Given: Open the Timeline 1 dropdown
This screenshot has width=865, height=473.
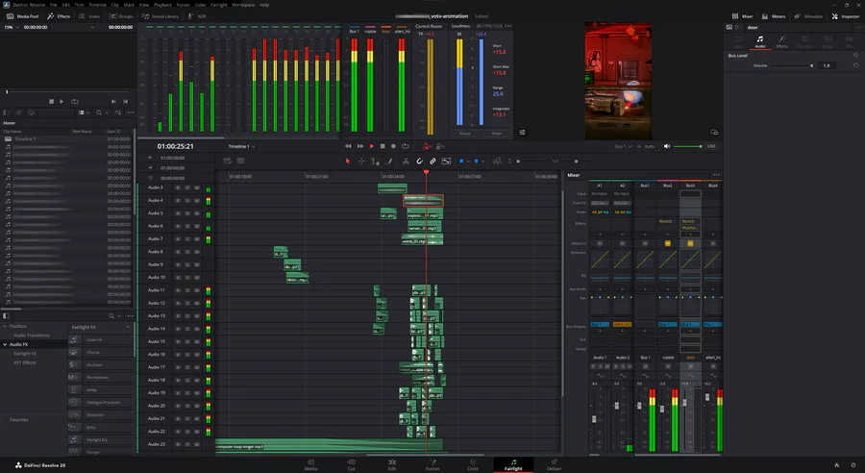Looking at the screenshot, I should (x=241, y=146).
